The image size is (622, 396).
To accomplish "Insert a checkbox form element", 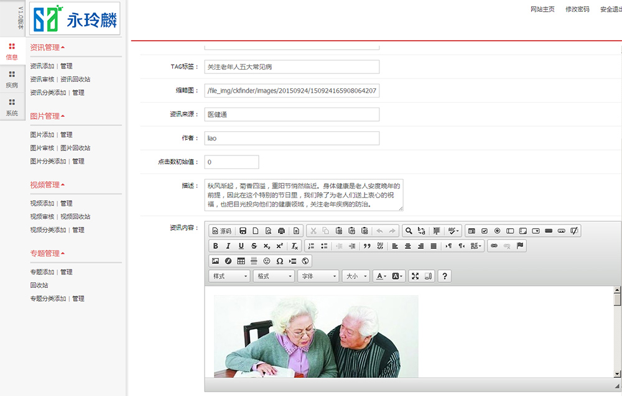I will tap(485, 231).
